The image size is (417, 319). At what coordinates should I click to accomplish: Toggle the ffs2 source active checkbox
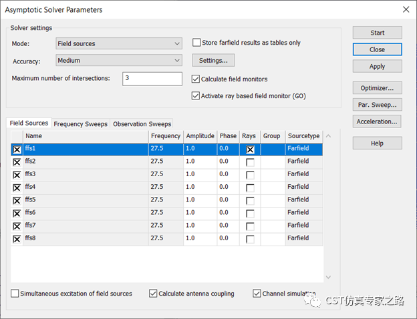[x=17, y=162]
